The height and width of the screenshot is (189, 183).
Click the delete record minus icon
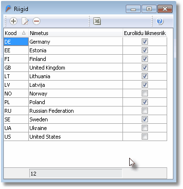[37, 21]
